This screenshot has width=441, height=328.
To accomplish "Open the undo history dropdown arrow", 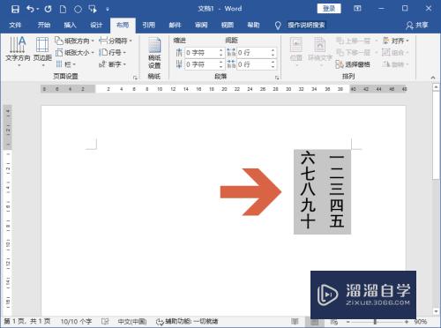I will 38,10.
